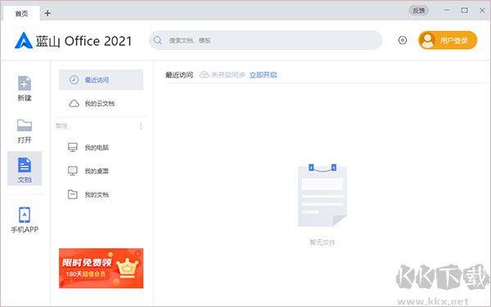491x307 pixels.
Task: Click the 立即开启 sync link
Action: point(263,75)
